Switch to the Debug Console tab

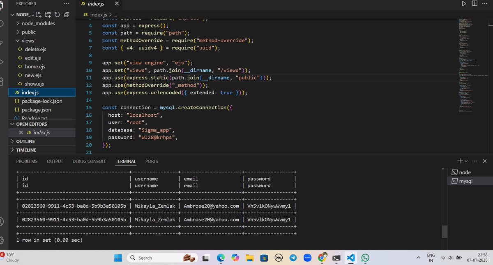pyautogui.click(x=89, y=161)
